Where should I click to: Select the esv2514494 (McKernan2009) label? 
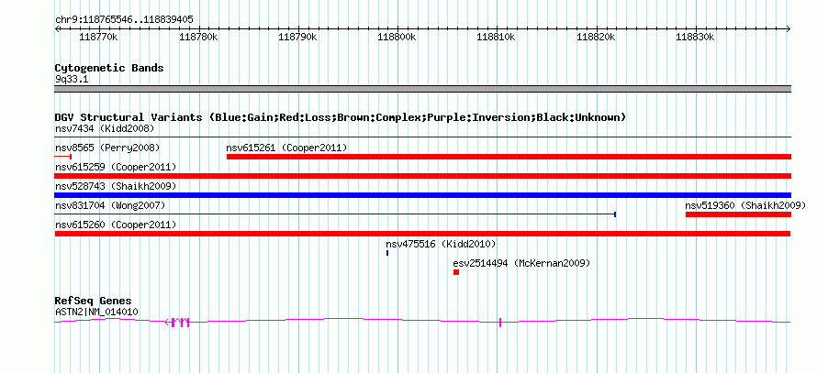click(521, 263)
